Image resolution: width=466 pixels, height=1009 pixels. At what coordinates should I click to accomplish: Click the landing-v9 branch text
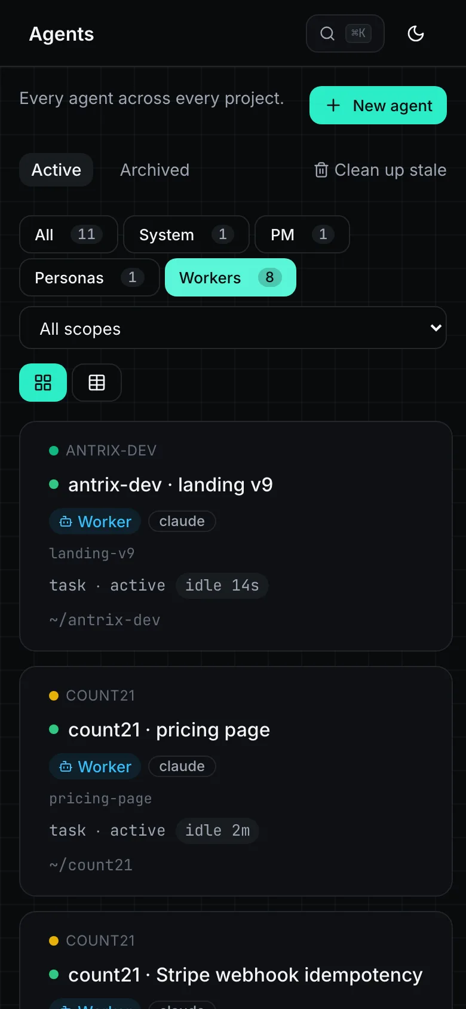click(x=92, y=554)
